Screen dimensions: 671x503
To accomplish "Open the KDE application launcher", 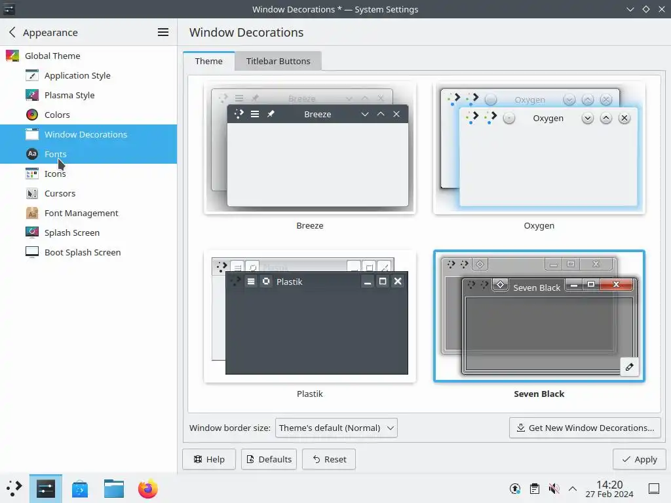I will pyautogui.click(x=14, y=489).
